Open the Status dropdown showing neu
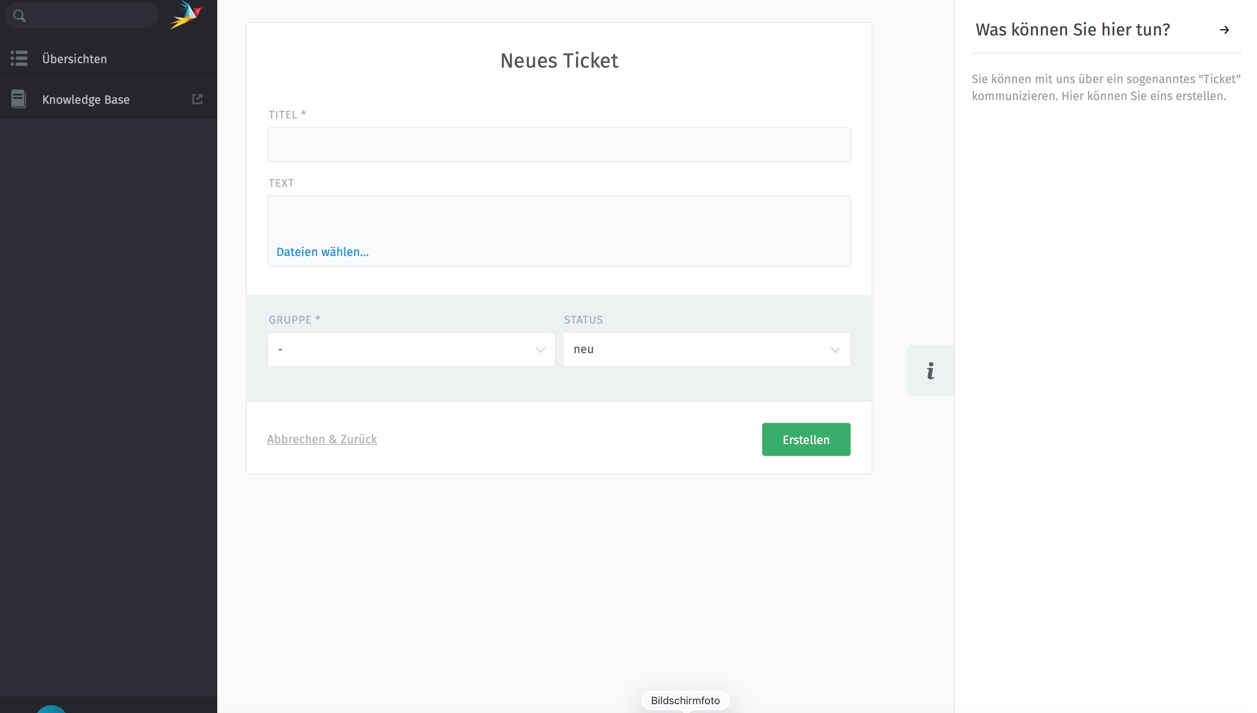 pyautogui.click(x=706, y=349)
